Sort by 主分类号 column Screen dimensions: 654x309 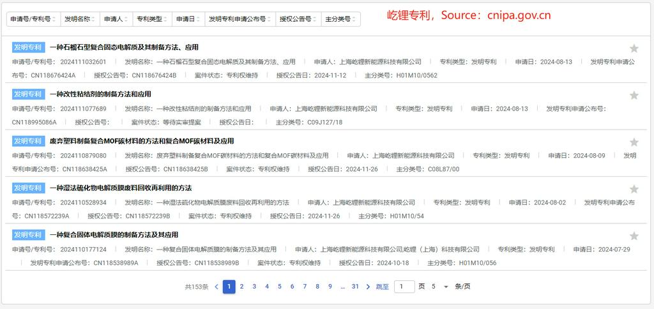coord(340,19)
